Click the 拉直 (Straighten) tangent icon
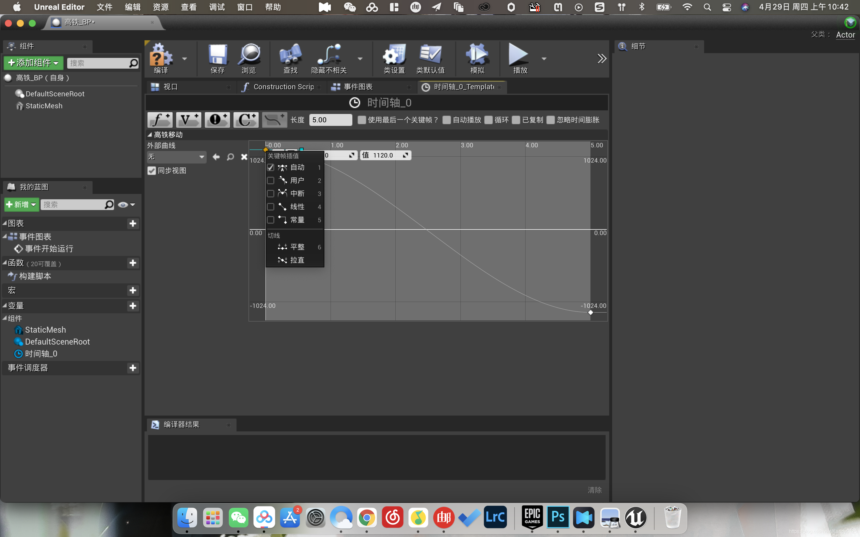860x537 pixels. tap(282, 260)
